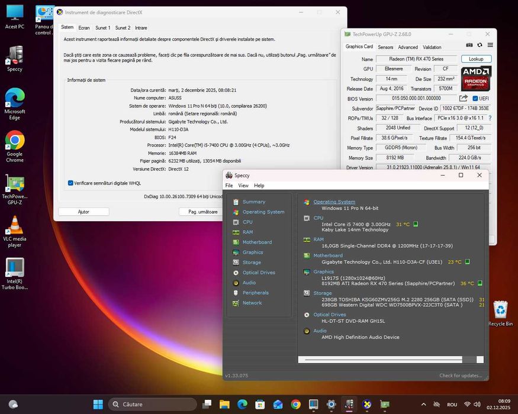Click the Graphics temperature indicator icon in Speccy
Viewport: 518px width, 414px height.
click(x=480, y=283)
